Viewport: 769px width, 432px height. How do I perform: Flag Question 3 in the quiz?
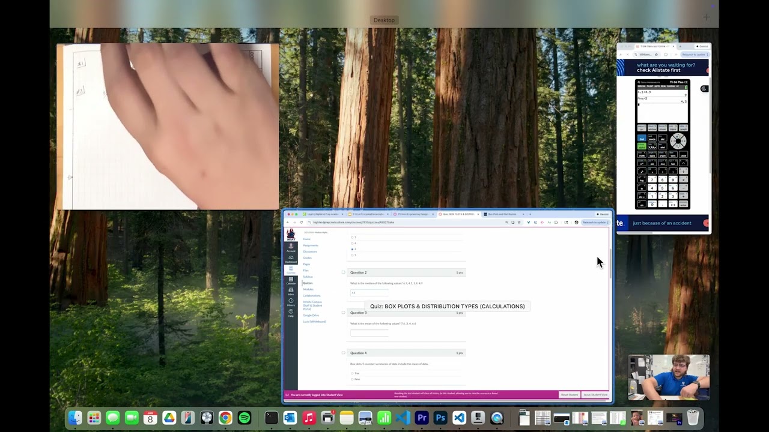[343, 313]
